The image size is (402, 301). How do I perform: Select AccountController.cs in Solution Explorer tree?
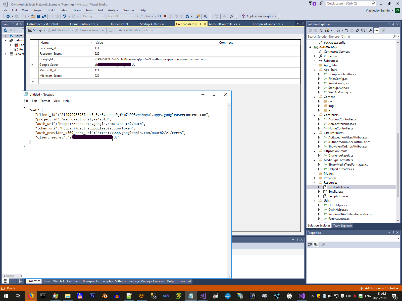tap(342, 119)
